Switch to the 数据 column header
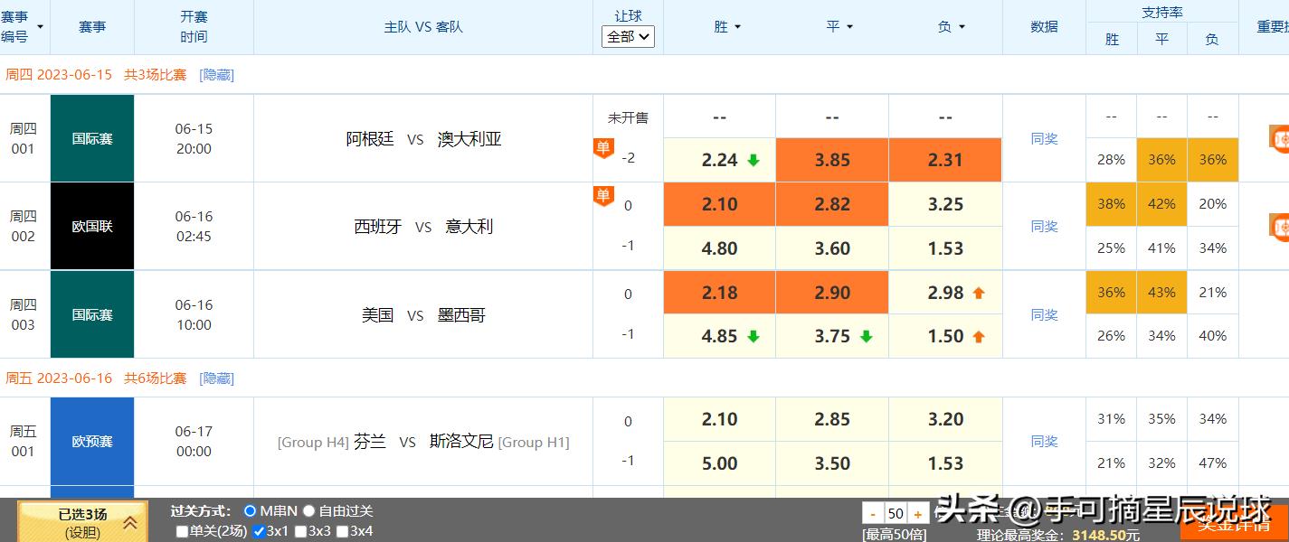Viewport: 1289px width, 542px height. 1044,27
